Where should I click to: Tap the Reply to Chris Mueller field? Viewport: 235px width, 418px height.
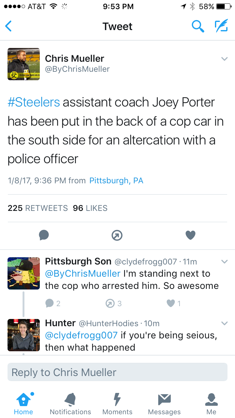tap(117, 372)
